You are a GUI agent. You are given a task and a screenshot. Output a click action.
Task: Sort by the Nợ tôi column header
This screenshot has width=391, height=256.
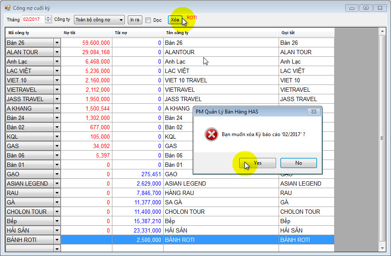pos(86,32)
